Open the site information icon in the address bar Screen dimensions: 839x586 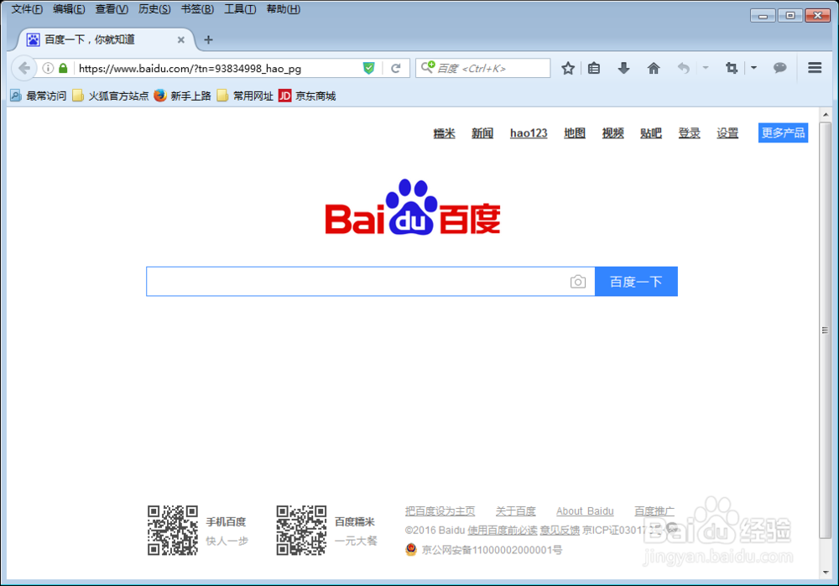pyautogui.click(x=48, y=68)
